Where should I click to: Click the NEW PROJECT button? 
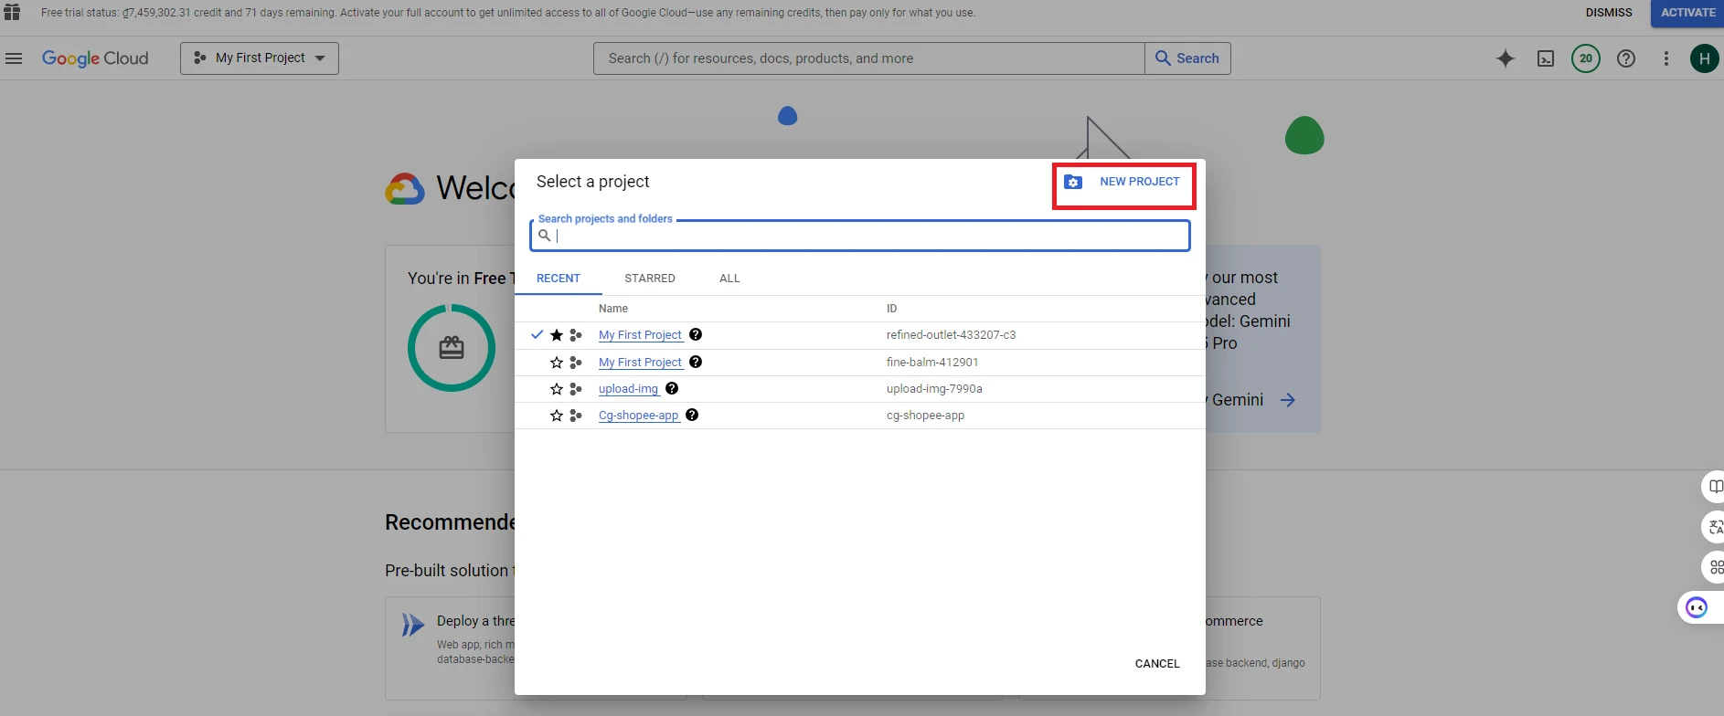click(x=1123, y=182)
